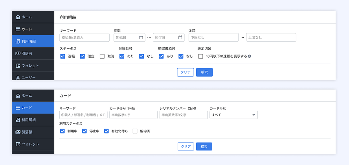The image size is (349, 165).
Task: Open the calendar icon in the 終了日 field
Action: (180, 38)
